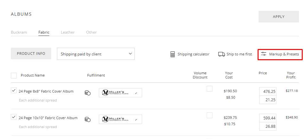304x139 pixels.
Task: Click the Ship to me first truck icon
Action: coord(221,54)
